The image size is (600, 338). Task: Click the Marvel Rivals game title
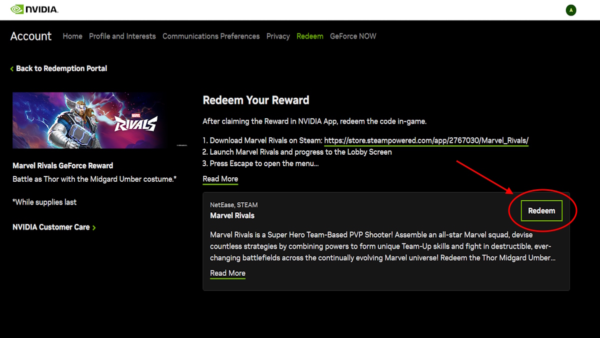232,215
